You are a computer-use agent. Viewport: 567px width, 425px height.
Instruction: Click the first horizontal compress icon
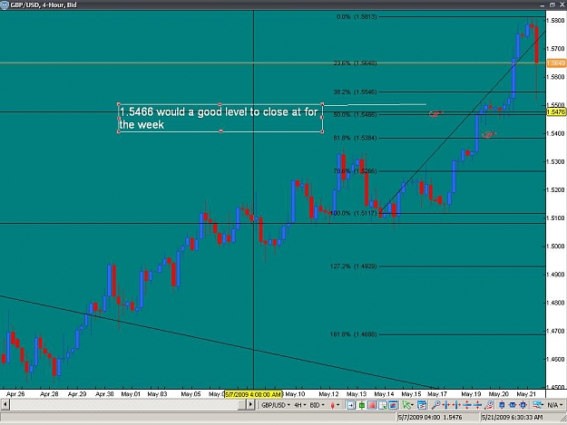click(x=446, y=405)
